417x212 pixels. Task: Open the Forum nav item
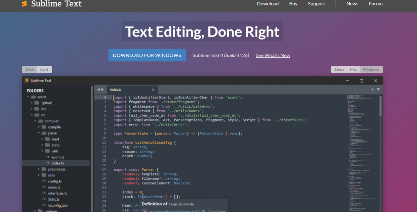click(x=376, y=4)
